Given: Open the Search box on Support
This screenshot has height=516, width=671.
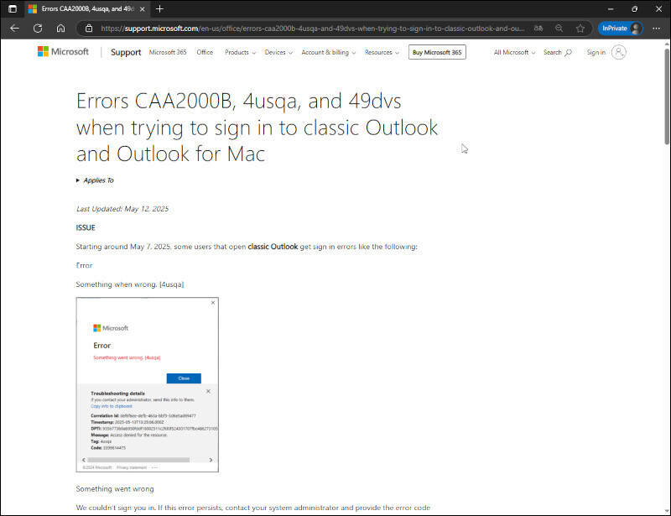Looking at the screenshot, I should click(x=557, y=52).
